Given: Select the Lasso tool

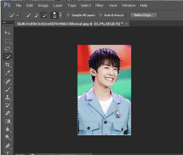Looking at the screenshot, I should [x=8, y=49].
